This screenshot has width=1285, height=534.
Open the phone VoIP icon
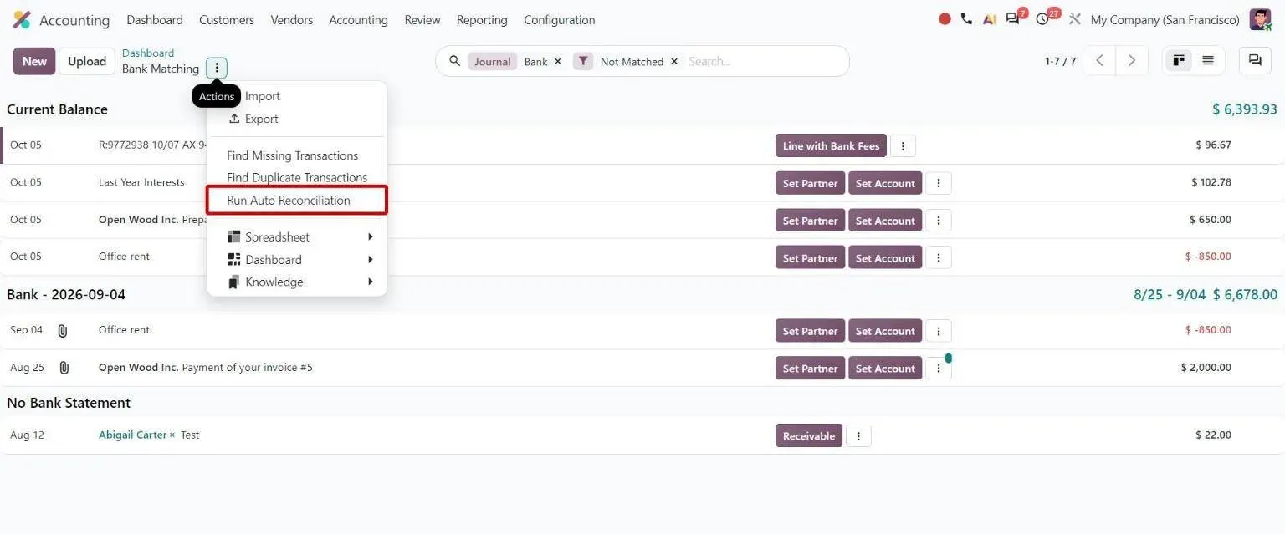(966, 19)
